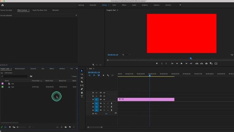
Task: Open the Program: Red panel menu
Action: pyautogui.click(x=117, y=10)
